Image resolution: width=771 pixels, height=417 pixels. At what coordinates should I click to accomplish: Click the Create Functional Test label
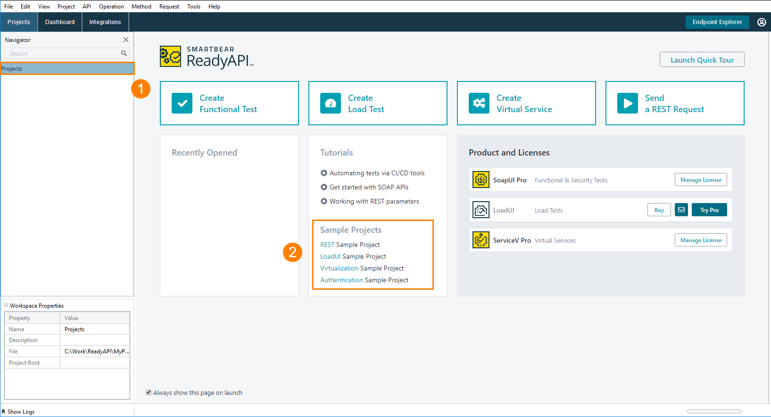(228, 103)
